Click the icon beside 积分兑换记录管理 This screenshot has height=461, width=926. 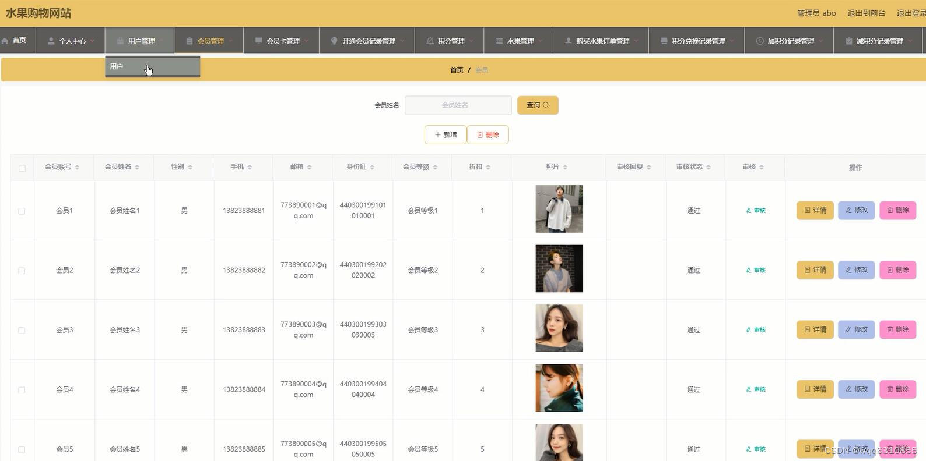pyautogui.click(x=664, y=41)
